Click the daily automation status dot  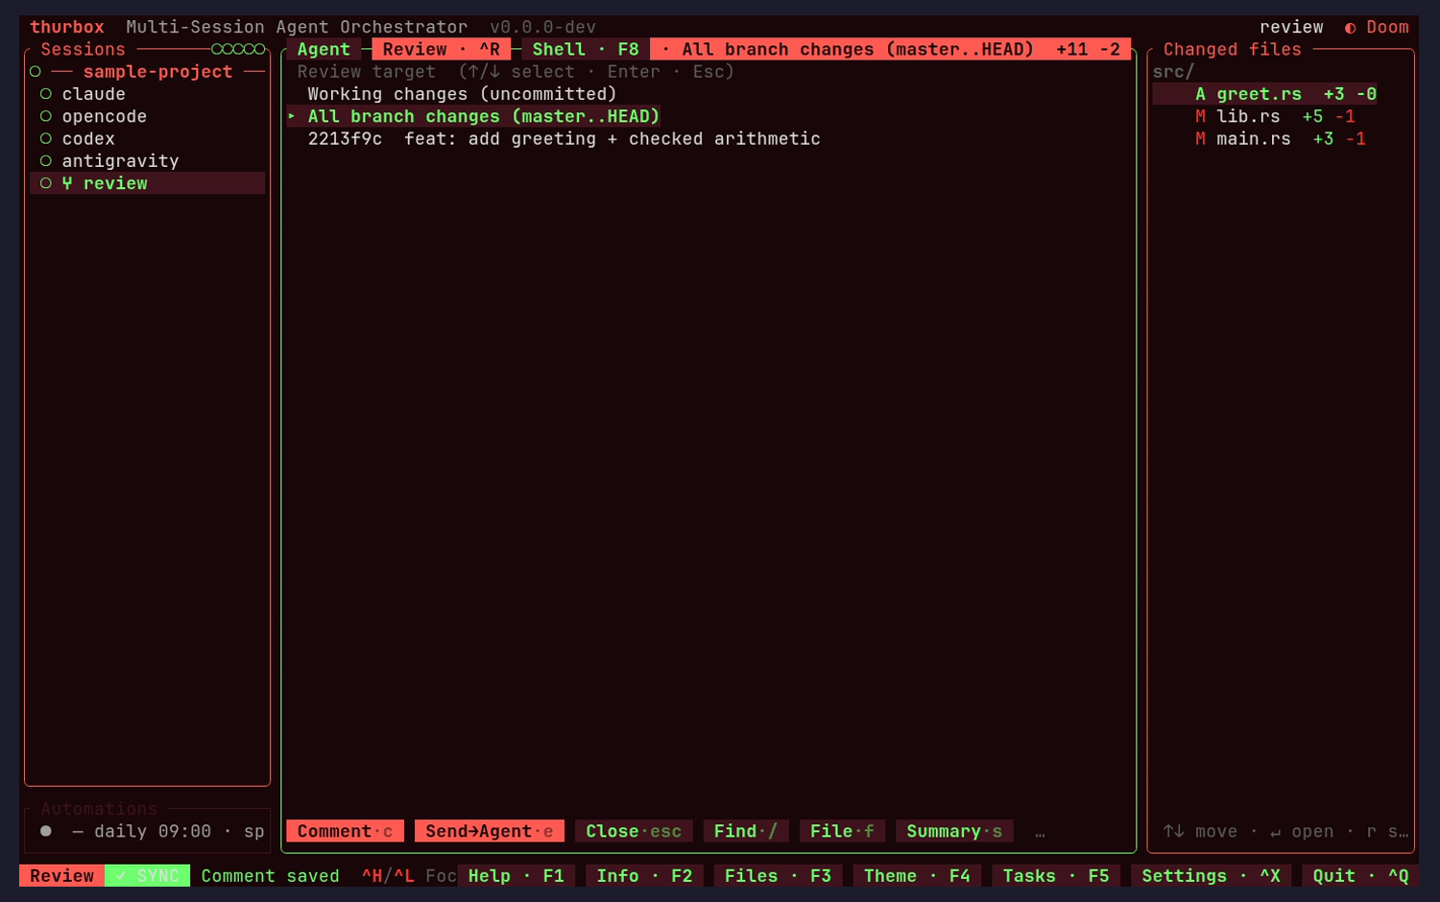(x=45, y=831)
